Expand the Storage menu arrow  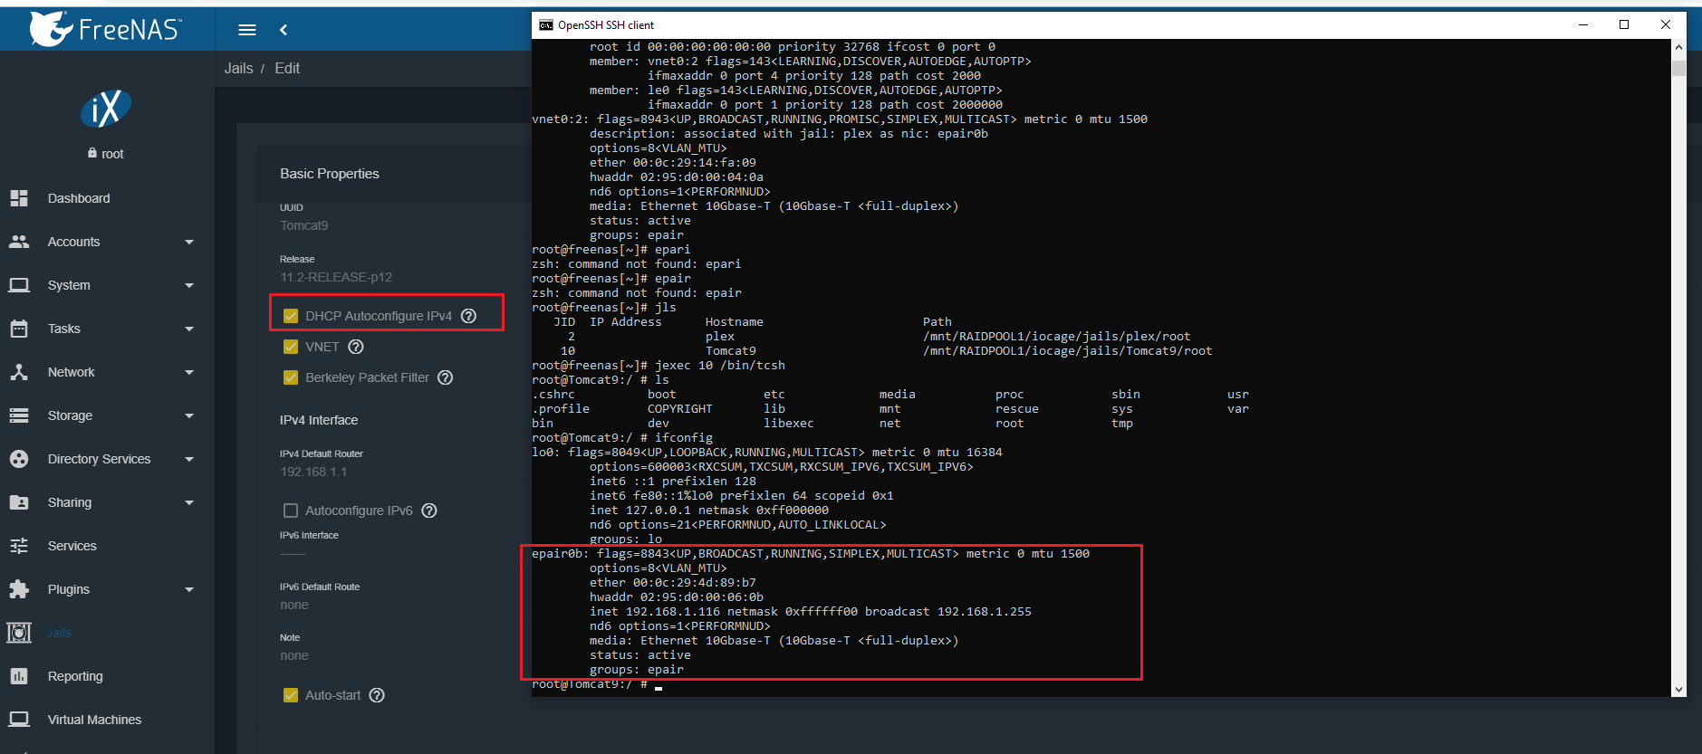189,416
